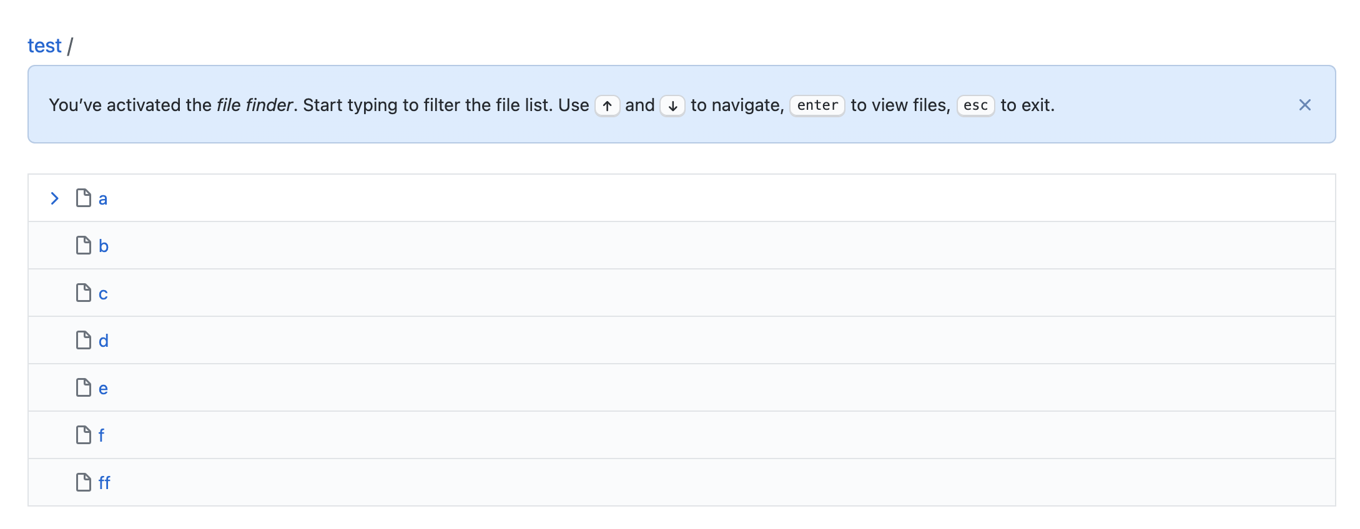The width and height of the screenshot is (1360, 529).
Task: Click the file icon next to e
Action: point(83,387)
